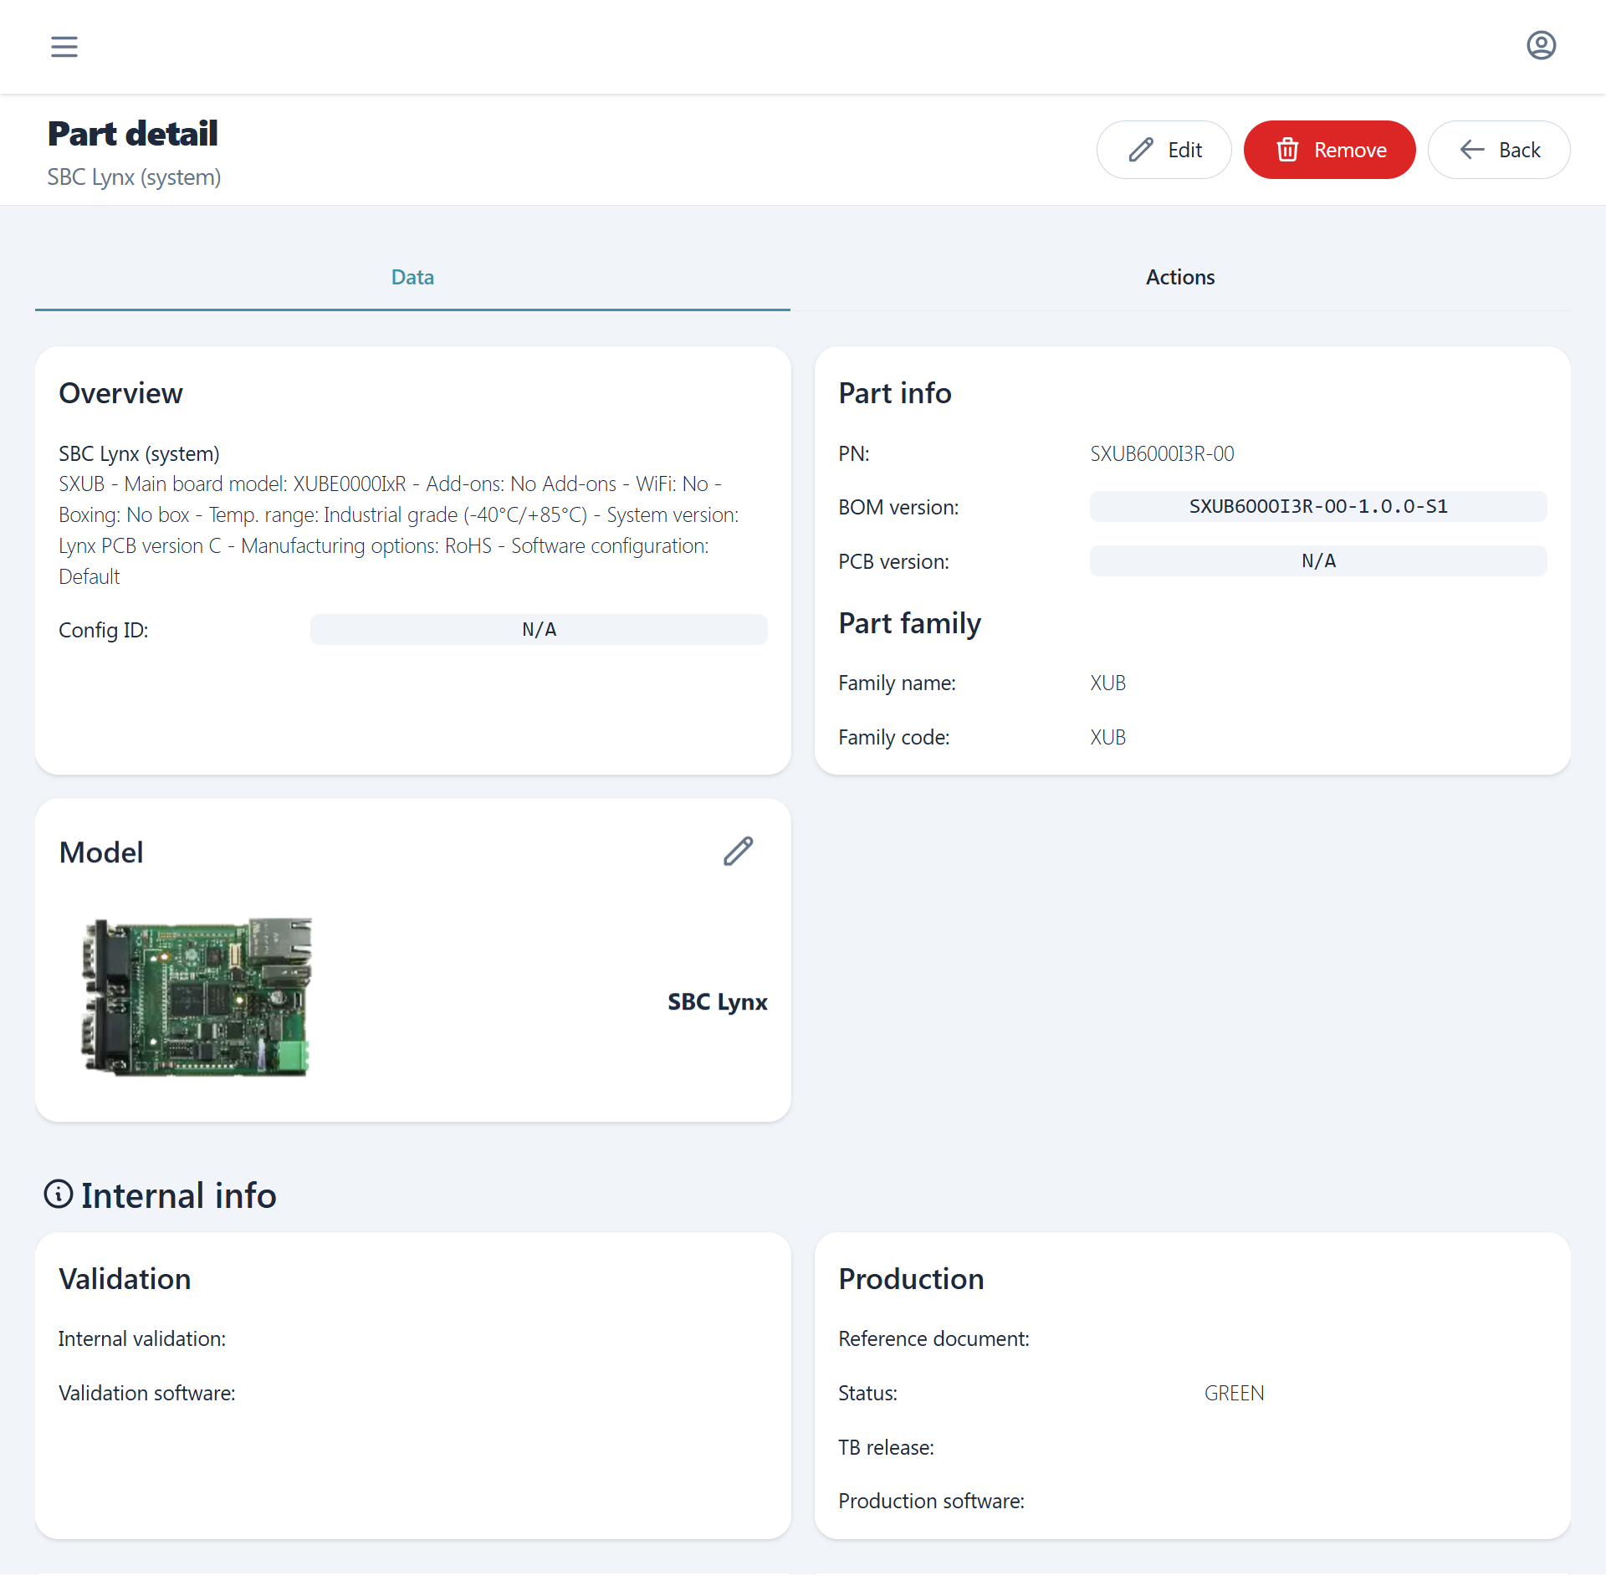Viewport: 1606px width, 1576px height.
Task: Click the SBC Lynx model name label
Action: click(x=717, y=1001)
